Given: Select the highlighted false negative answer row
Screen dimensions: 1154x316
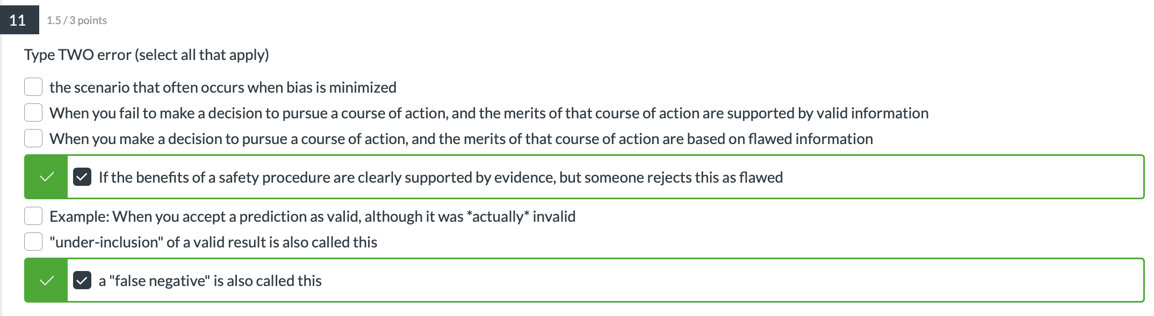Looking at the screenshot, I should coord(537,280).
